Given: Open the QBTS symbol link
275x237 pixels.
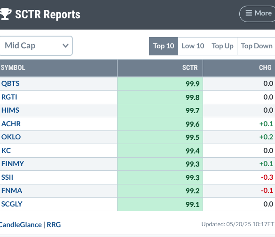Looking at the screenshot, I should (x=10, y=84).
